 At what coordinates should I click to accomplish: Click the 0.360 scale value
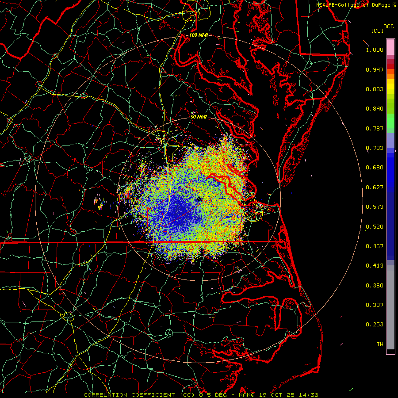(375, 286)
